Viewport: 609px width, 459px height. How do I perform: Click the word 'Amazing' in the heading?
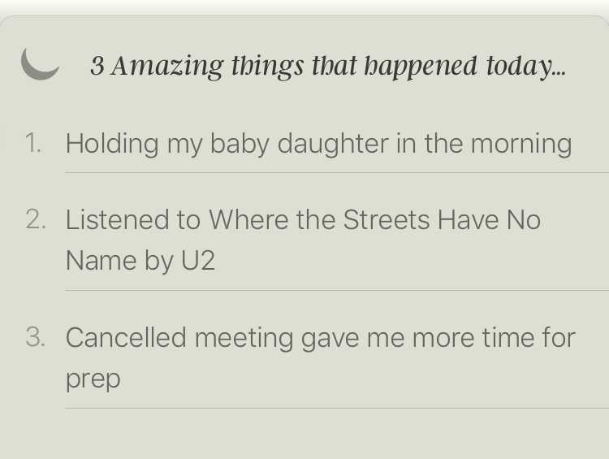click(x=167, y=66)
